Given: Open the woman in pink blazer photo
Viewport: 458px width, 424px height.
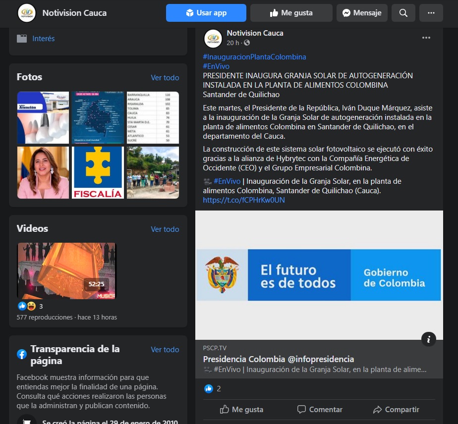Looking at the screenshot, I should pyautogui.click(x=43, y=172).
